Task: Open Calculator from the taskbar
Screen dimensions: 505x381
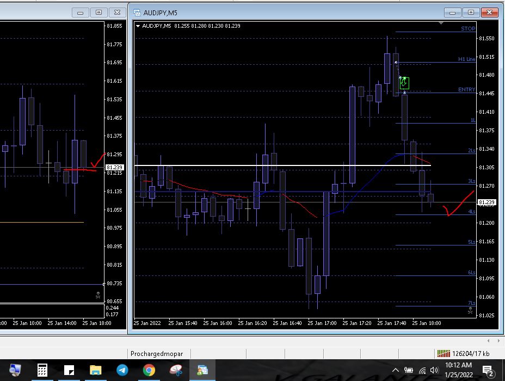Action: (42, 371)
